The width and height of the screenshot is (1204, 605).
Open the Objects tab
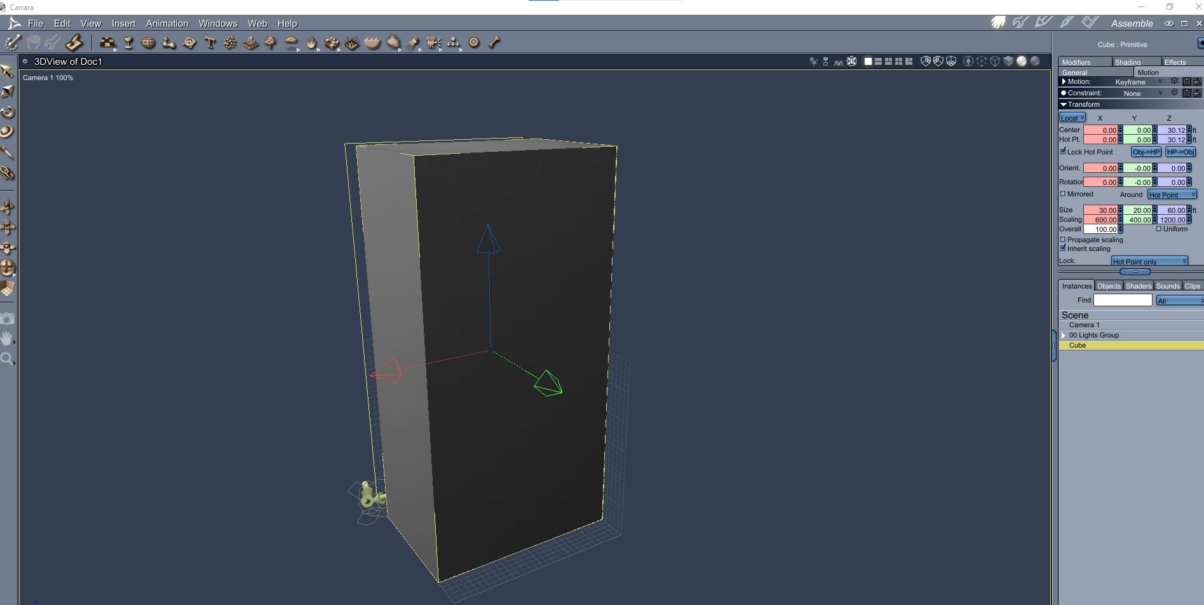point(1109,286)
